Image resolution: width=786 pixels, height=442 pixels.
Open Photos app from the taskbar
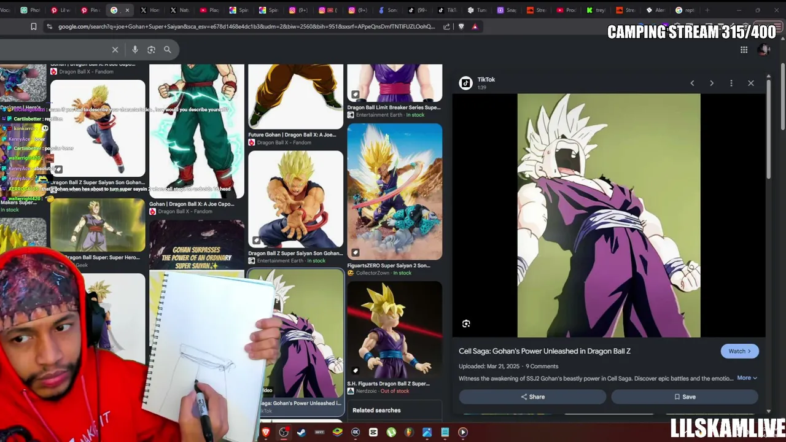(427, 432)
